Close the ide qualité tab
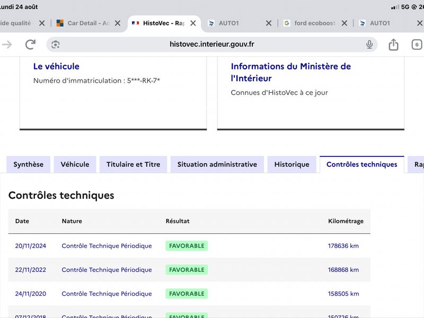Screen dimensions: 424x318 coord(42,23)
